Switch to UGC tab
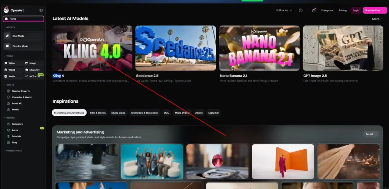 (166, 112)
